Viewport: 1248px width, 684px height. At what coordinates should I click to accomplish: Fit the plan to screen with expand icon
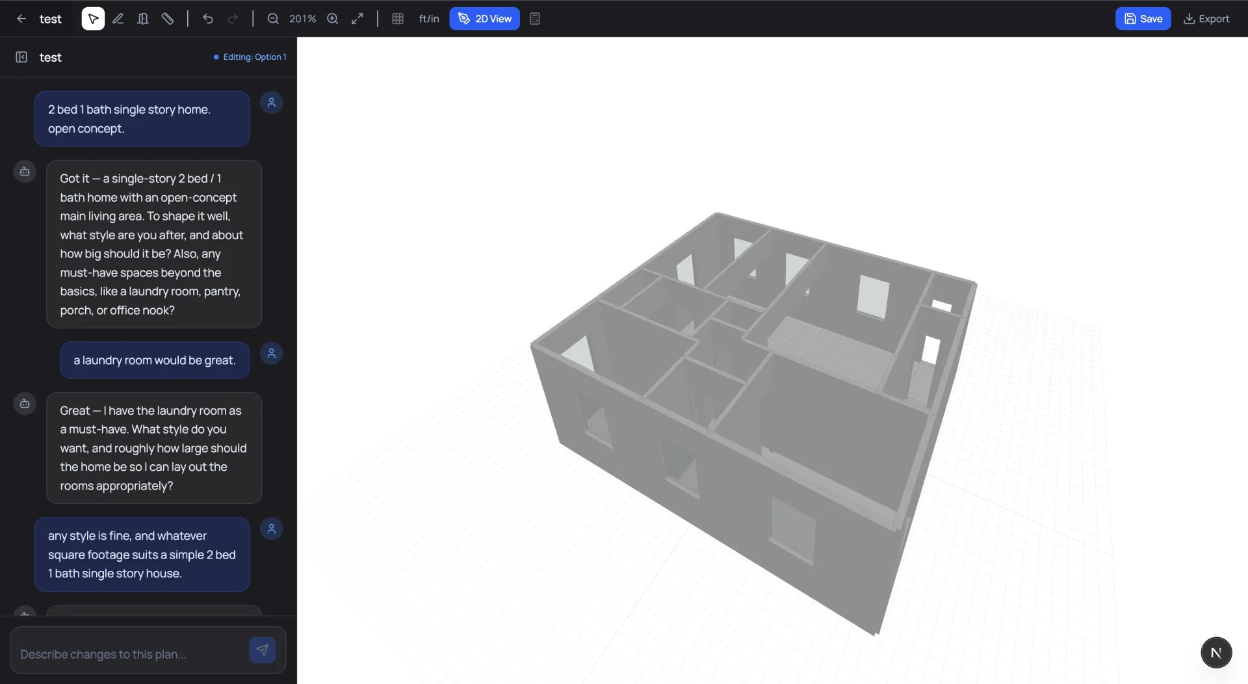(357, 18)
